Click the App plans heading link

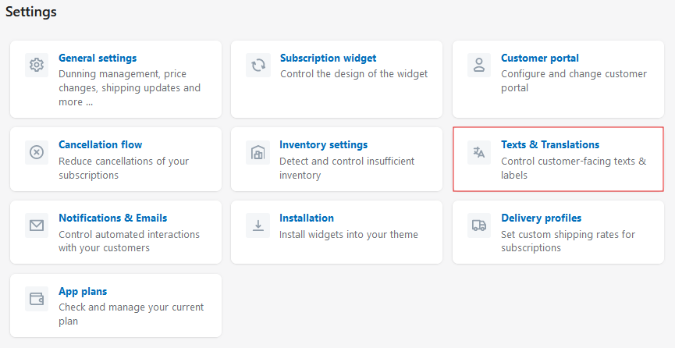pyautogui.click(x=83, y=292)
